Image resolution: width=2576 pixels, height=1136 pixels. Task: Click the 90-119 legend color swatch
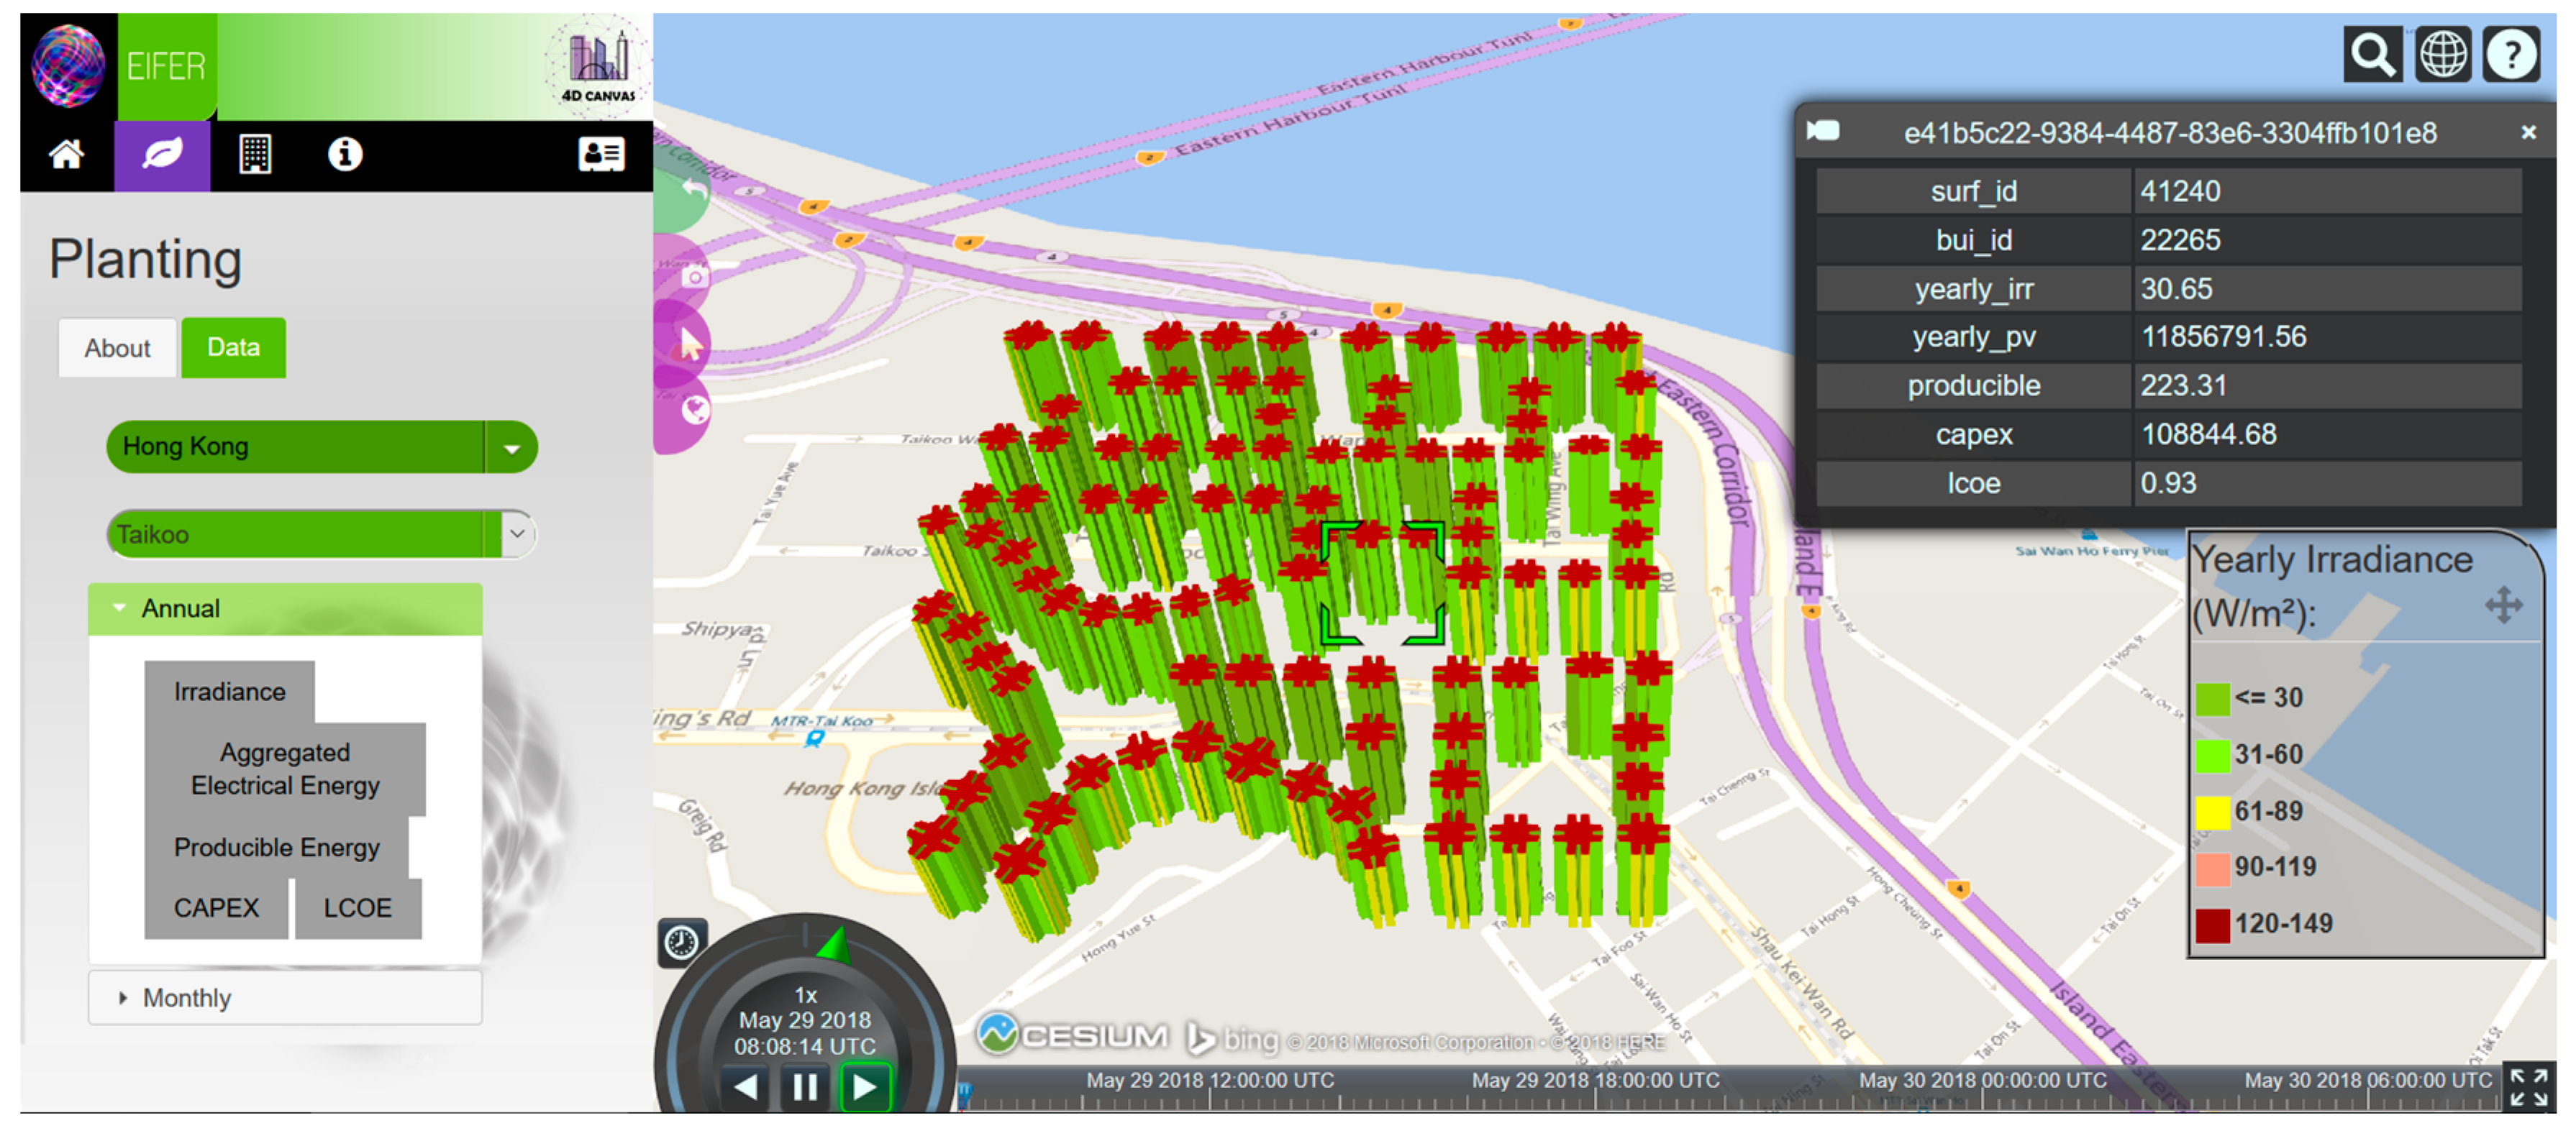click(x=2213, y=869)
